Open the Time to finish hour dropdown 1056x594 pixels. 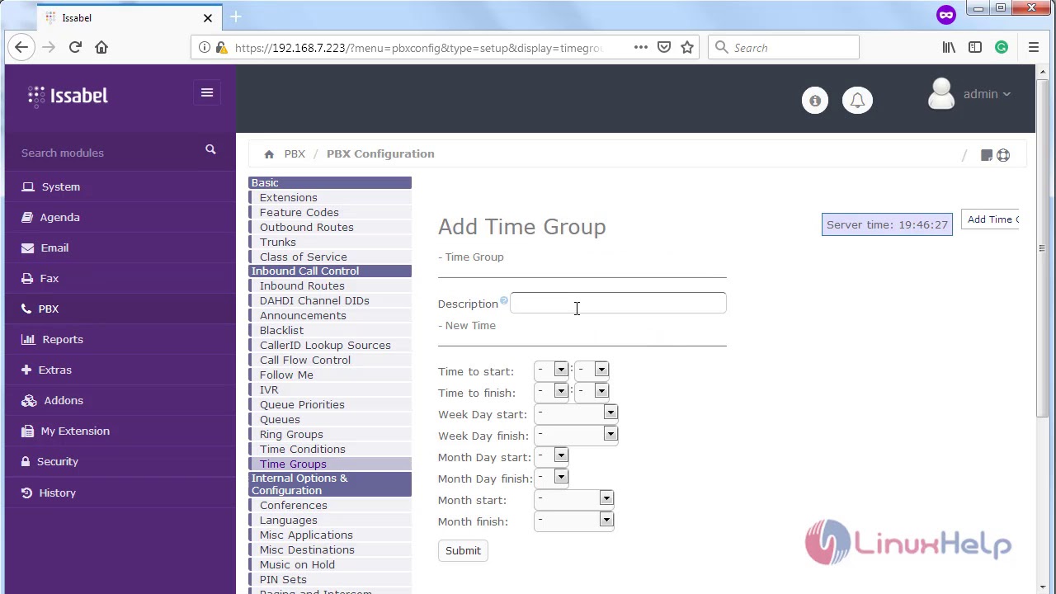pos(551,391)
